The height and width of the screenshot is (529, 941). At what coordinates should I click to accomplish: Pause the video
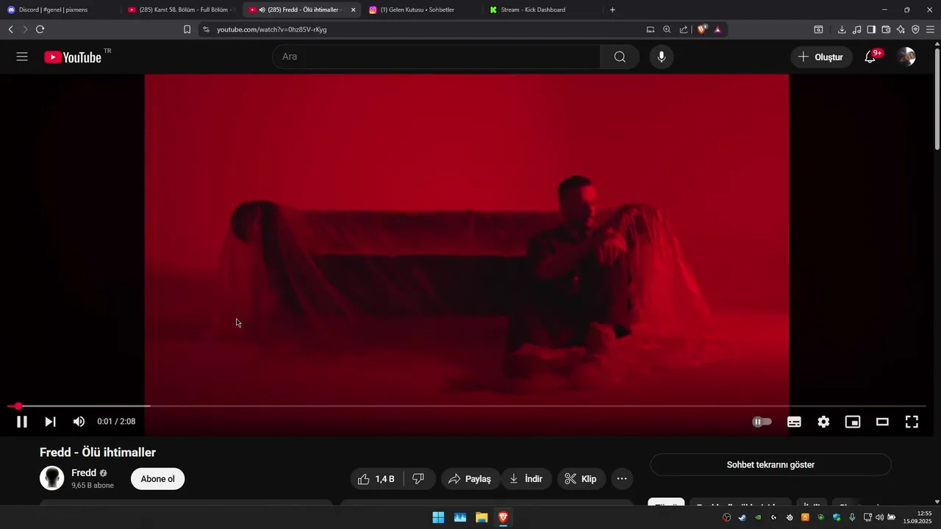(x=22, y=421)
